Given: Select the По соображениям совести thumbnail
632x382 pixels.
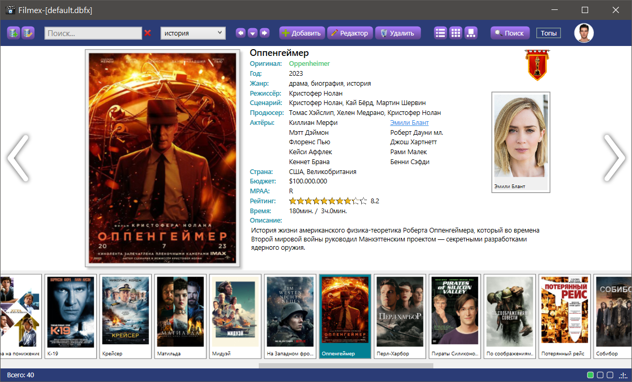Looking at the screenshot, I should (510, 316).
